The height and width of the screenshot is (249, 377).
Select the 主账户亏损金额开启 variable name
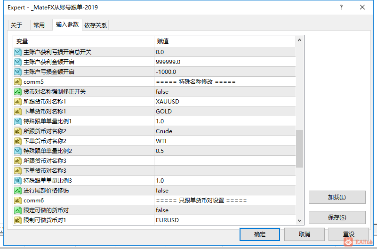[x=49, y=72]
